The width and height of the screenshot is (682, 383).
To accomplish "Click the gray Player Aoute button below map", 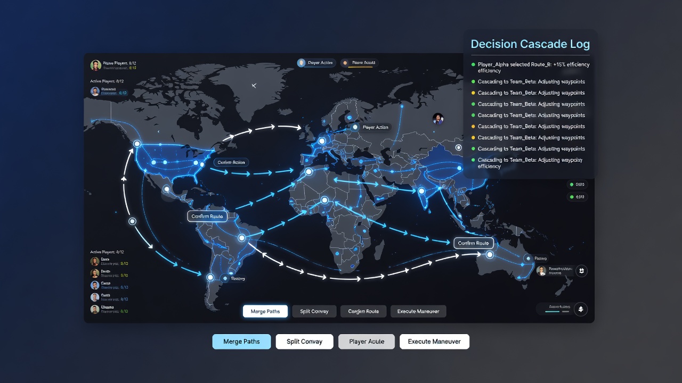I will tap(367, 342).
